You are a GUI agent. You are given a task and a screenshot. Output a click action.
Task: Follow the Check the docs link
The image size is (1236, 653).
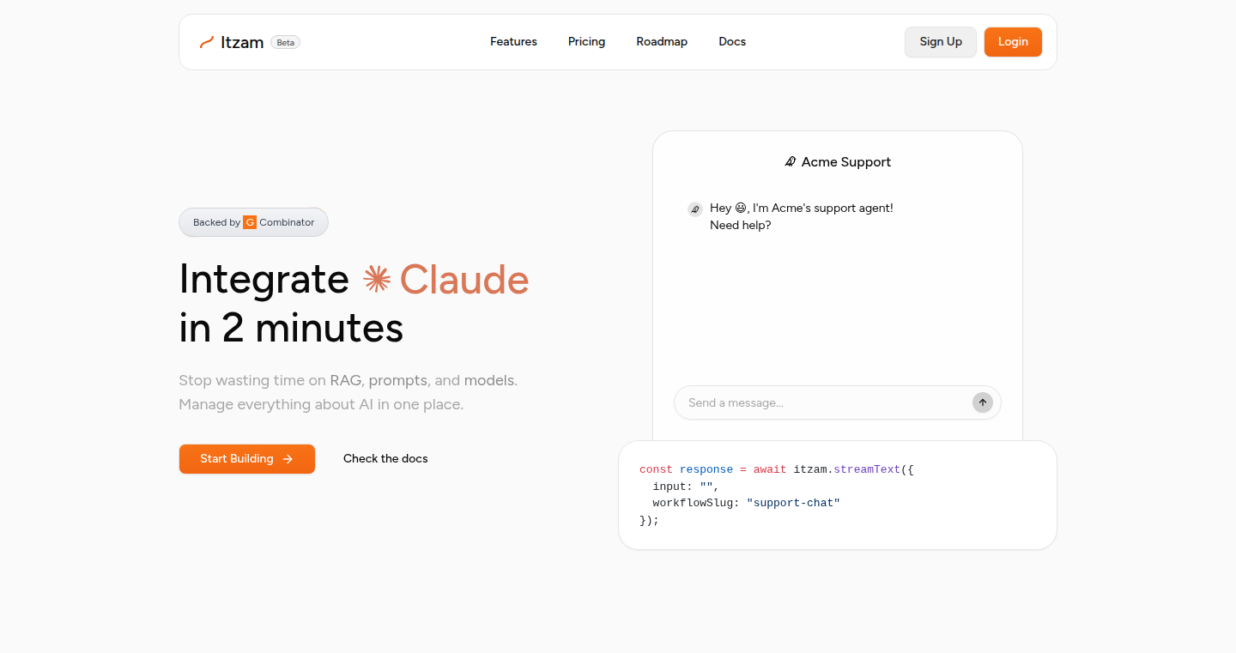[x=385, y=458]
